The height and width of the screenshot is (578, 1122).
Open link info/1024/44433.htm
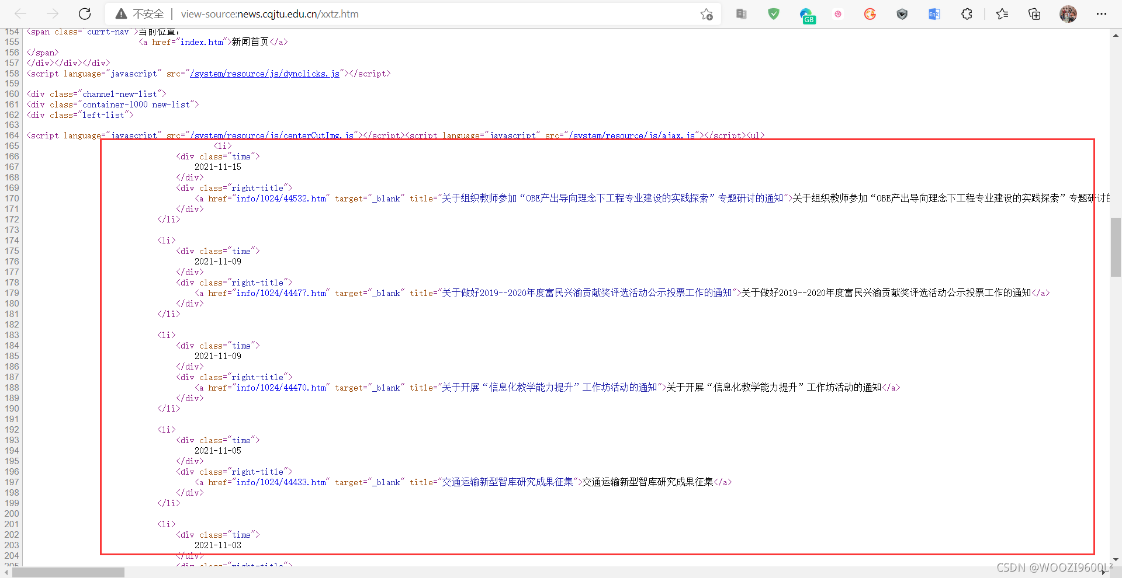coord(281,482)
